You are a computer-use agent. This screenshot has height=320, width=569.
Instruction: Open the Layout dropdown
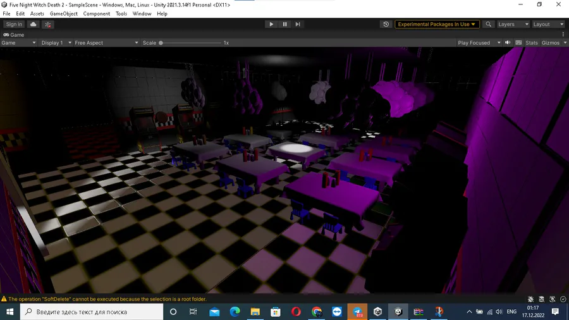(548, 24)
